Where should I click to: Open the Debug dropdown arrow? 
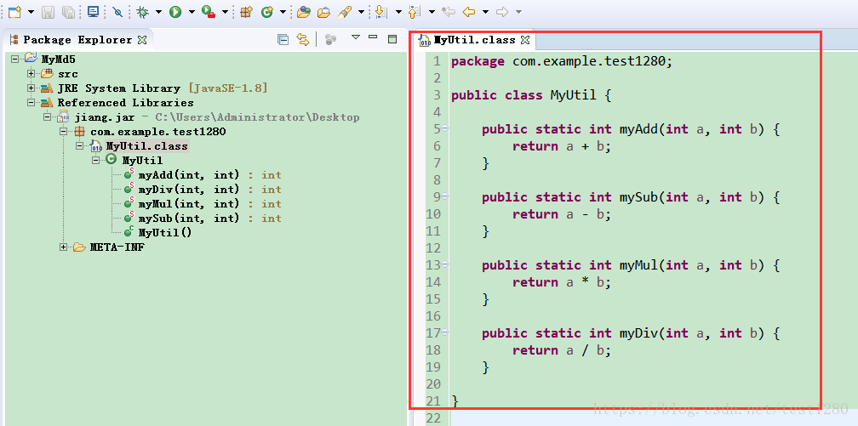point(158,12)
